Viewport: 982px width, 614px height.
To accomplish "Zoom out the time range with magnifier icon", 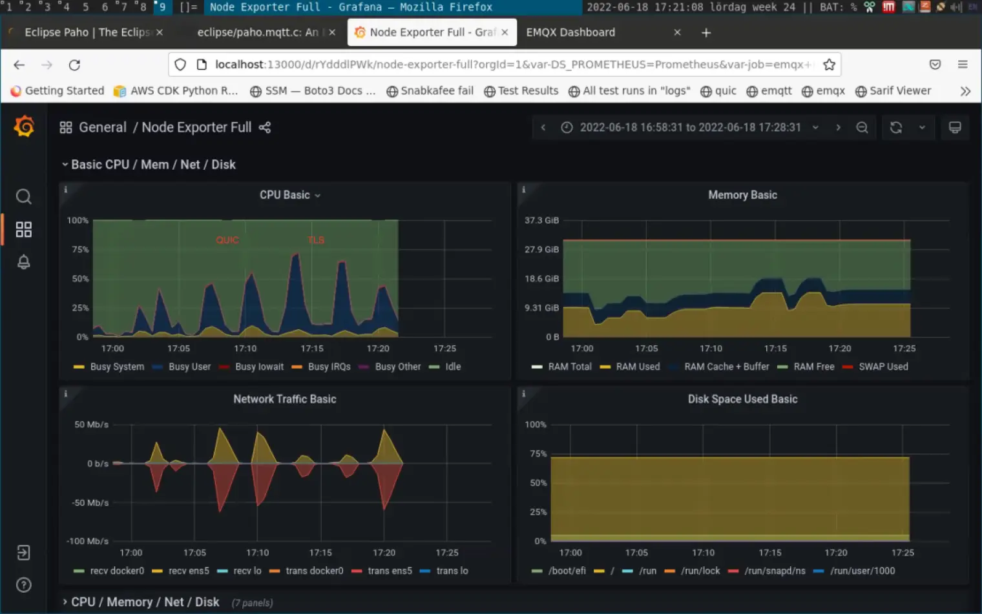I will tap(862, 127).
